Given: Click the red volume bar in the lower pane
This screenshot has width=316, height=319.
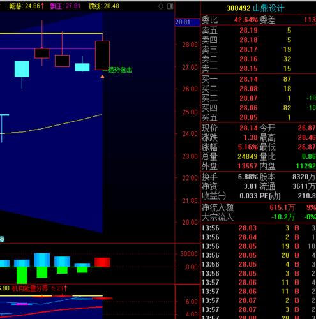Looking at the screenshot, I should pos(102,262).
